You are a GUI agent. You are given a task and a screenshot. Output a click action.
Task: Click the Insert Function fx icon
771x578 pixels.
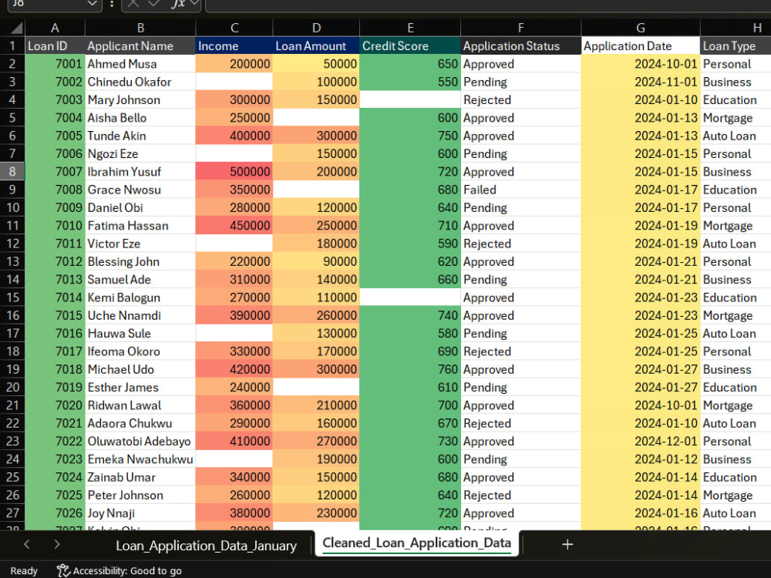pos(177,3)
